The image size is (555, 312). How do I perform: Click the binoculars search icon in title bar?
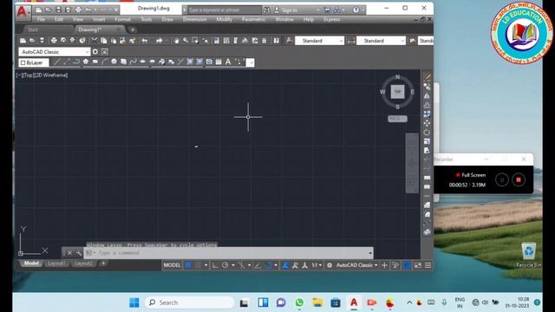(x=267, y=10)
